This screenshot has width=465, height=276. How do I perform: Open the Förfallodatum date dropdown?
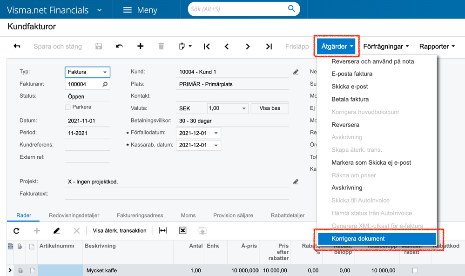coord(216,133)
